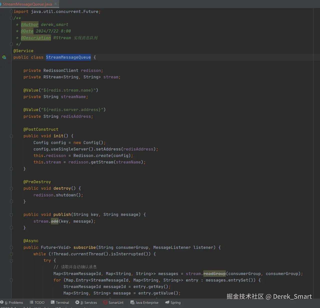This screenshot has height=308, width=320.
Task: Click the deprecated readGroup method call
Action: [x=214, y=274]
